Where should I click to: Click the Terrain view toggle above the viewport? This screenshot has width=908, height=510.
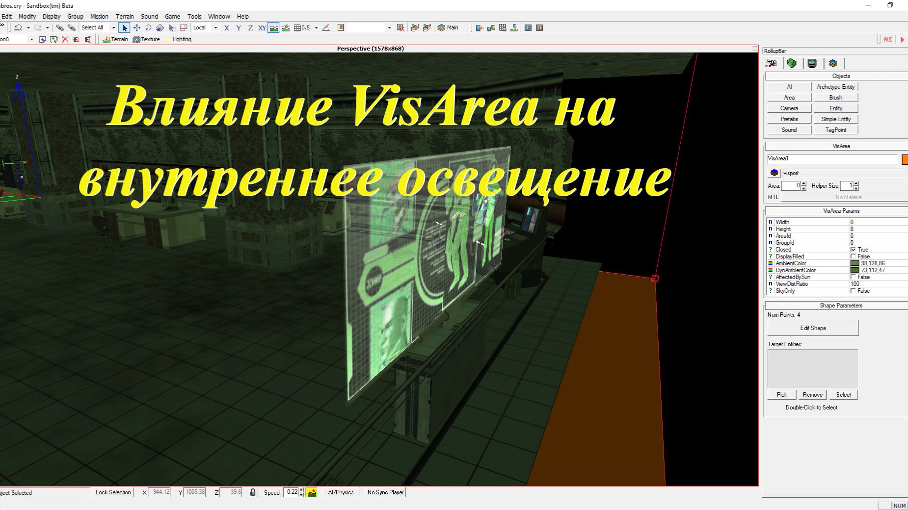pyautogui.click(x=116, y=39)
